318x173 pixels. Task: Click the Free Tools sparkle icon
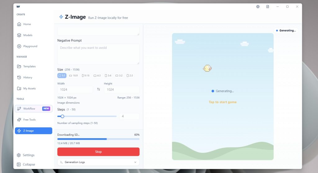click(19, 120)
